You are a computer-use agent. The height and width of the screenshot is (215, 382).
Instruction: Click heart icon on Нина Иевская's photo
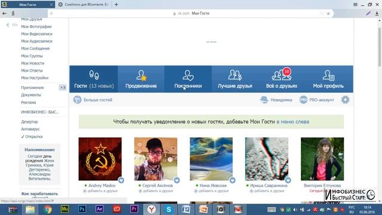point(232,180)
